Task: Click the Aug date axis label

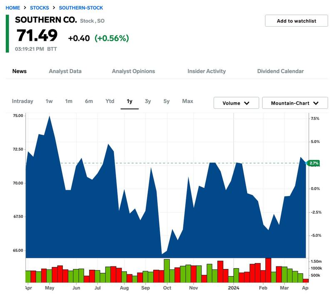Action: [x=124, y=288]
